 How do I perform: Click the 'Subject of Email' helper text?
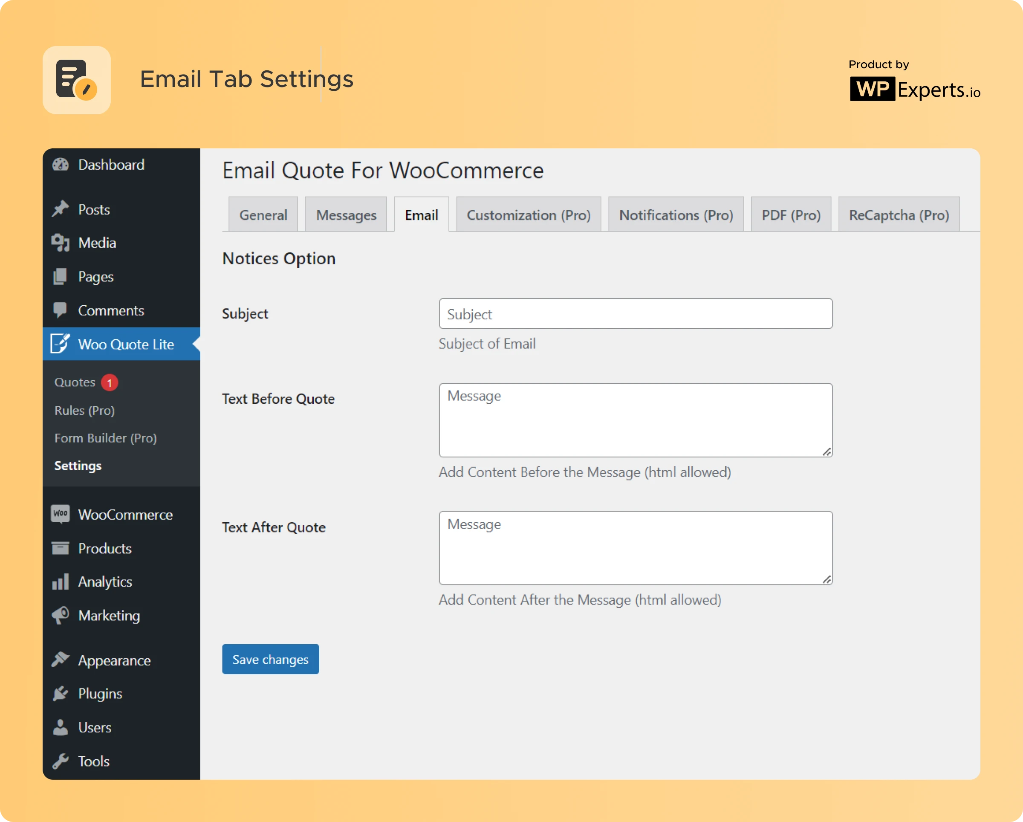point(487,344)
